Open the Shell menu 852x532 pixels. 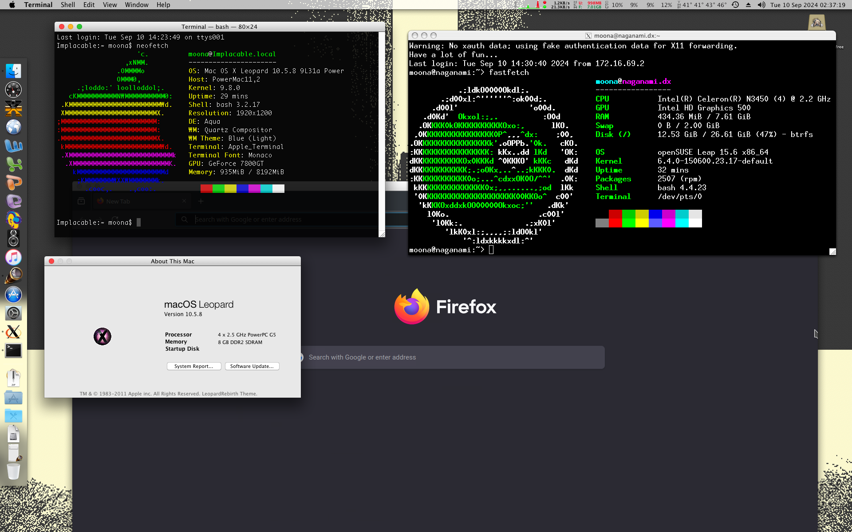click(x=67, y=5)
